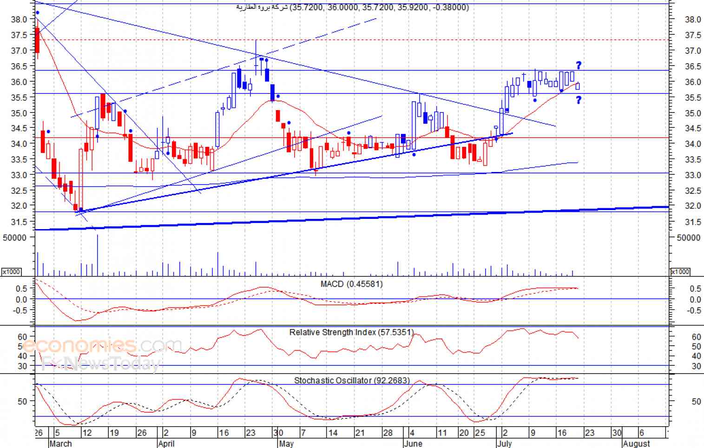Click the May month label
The width and height of the screenshot is (704, 448).
(286, 443)
